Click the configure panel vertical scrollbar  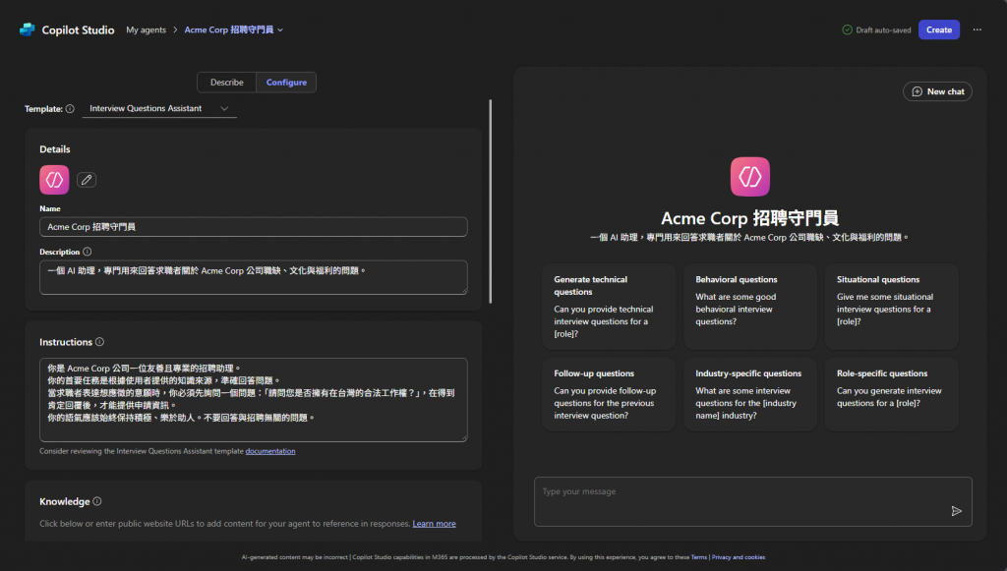click(491, 201)
